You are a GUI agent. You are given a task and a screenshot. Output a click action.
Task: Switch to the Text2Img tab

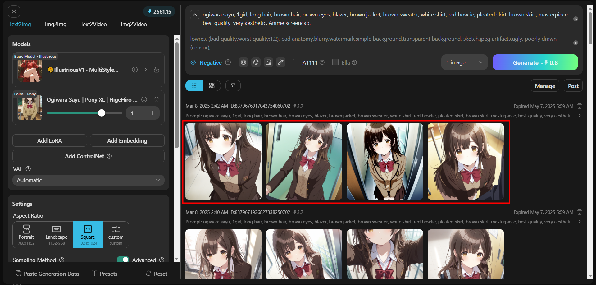tap(20, 24)
